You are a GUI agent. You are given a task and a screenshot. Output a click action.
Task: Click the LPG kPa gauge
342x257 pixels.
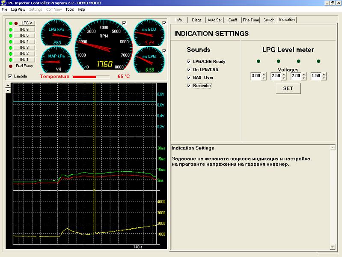click(x=56, y=33)
